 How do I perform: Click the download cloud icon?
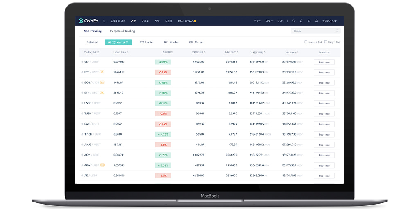[316, 21]
